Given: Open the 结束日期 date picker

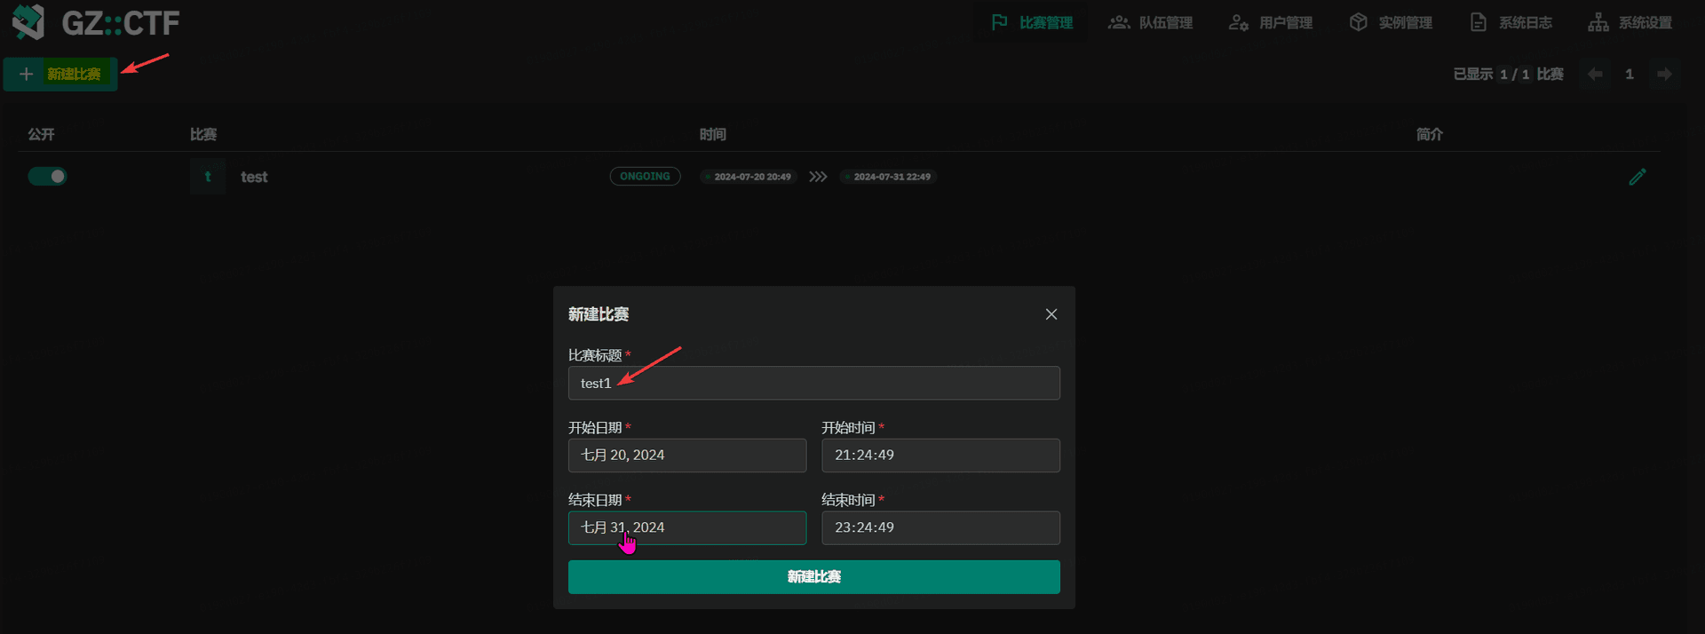Looking at the screenshot, I should tap(686, 527).
